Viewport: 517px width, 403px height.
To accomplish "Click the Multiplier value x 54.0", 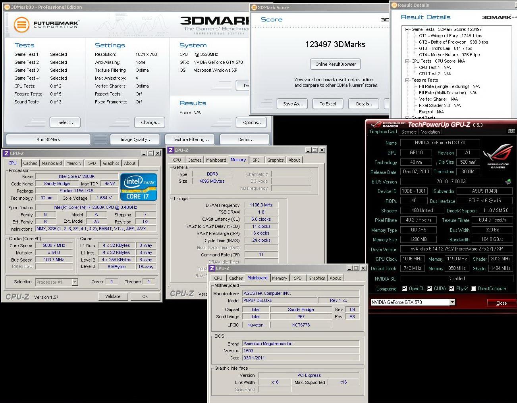I will [x=54, y=252].
